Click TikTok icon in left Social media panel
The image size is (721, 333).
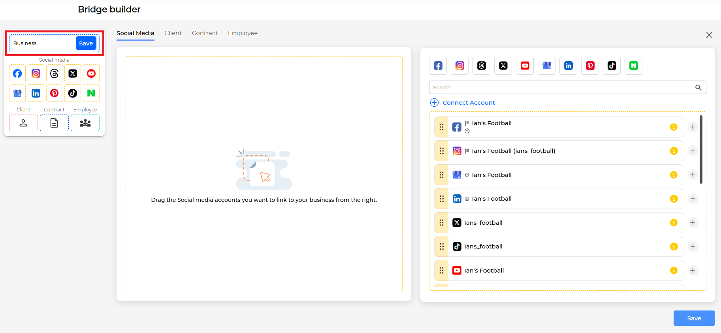coord(73,93)
